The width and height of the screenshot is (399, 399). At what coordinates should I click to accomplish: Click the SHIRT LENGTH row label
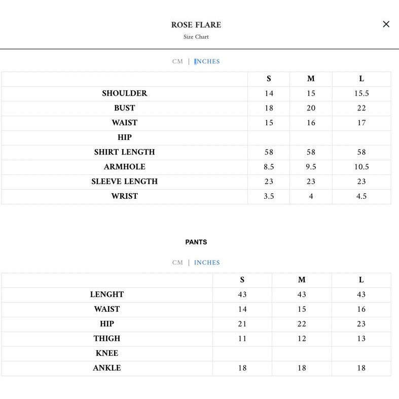pos(124,152)
